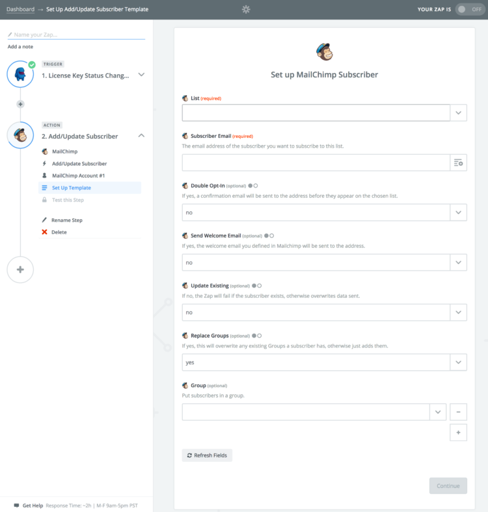The width and height of the screenshot is (488, 512).
Task: Toggle the Double Opt-In custom value switch
Action: [x=253, y=186]
